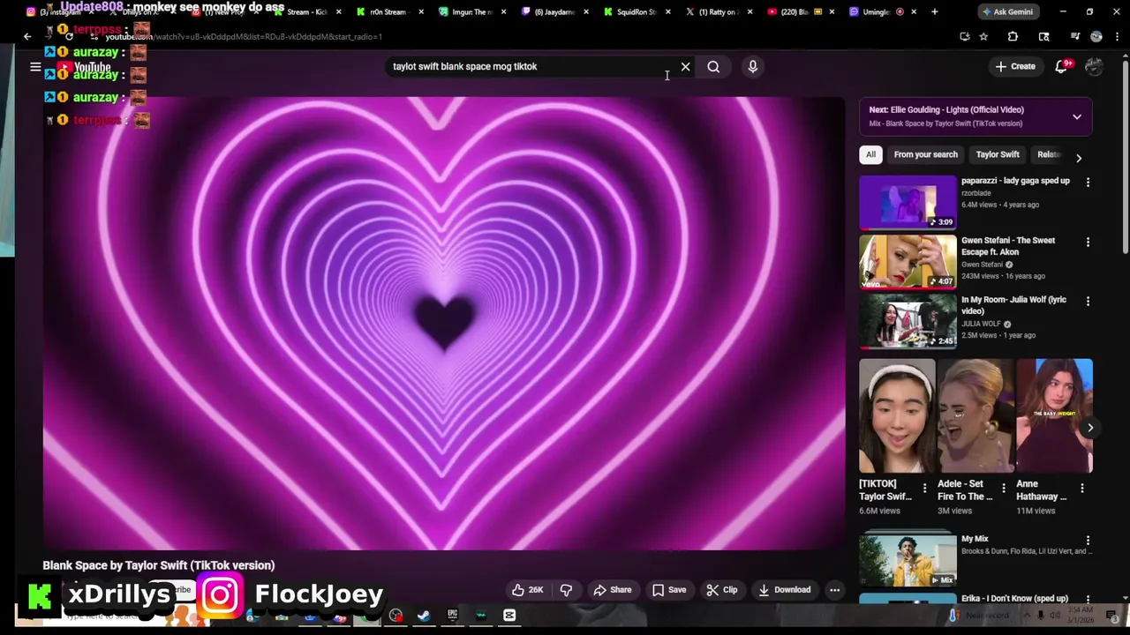Screen dimensions: 1130x635
Task: Open the Anne Hathaway short thumbnail
Action: tap(1054, 415)
